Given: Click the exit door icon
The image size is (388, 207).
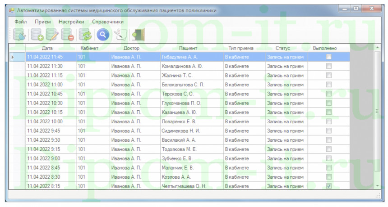Looking at the screenshot, I should pos(139,34).
